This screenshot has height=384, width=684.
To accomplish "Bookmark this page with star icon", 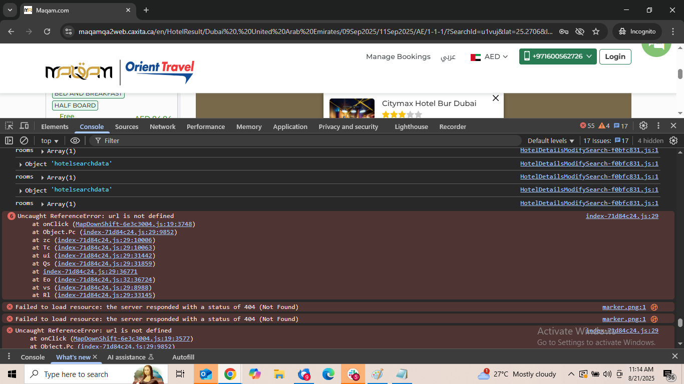I will (x=596, y=31).
